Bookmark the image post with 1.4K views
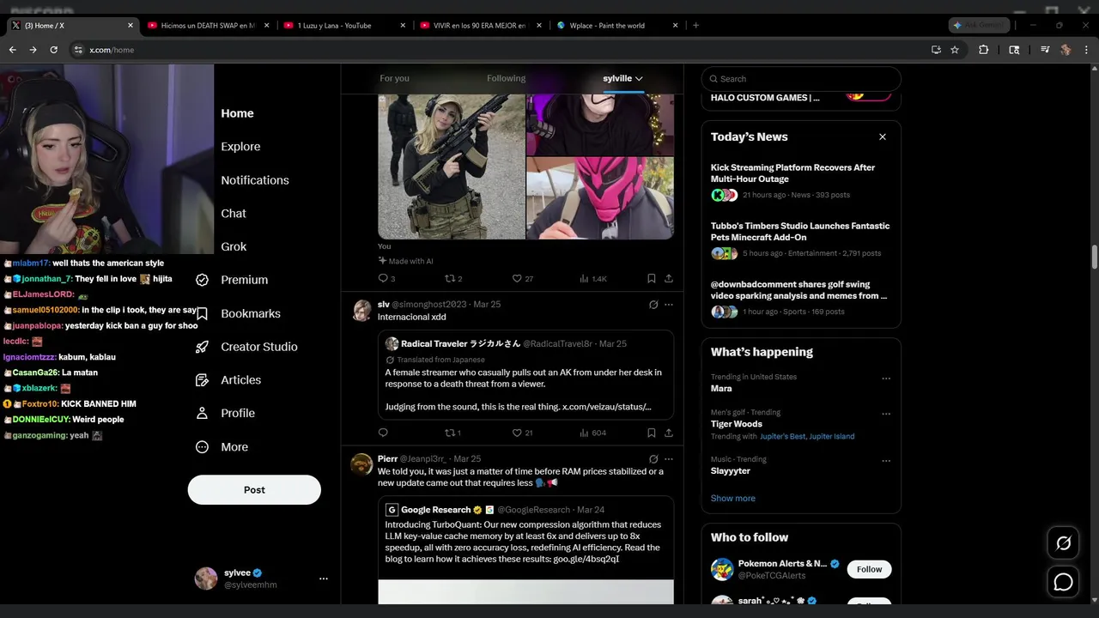Image resolution: width=1099 pixels, height=618 pixels. (652, 278)
